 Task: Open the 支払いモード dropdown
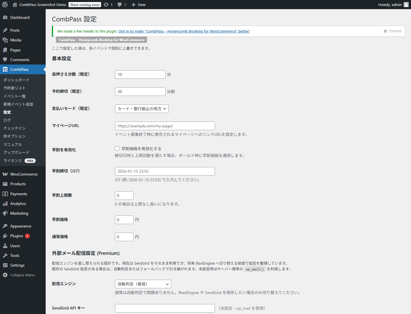pos(142,109)
